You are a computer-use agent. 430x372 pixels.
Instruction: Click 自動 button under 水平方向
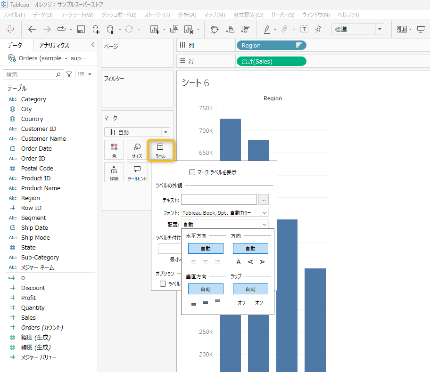[206, 248]
